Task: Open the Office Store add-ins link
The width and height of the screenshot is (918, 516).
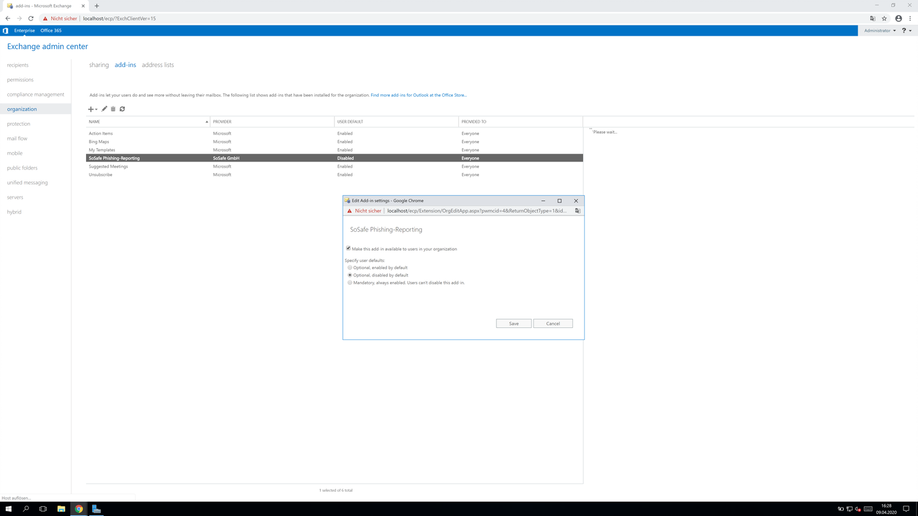Action: pyautogui.click(x=418, y=95)
